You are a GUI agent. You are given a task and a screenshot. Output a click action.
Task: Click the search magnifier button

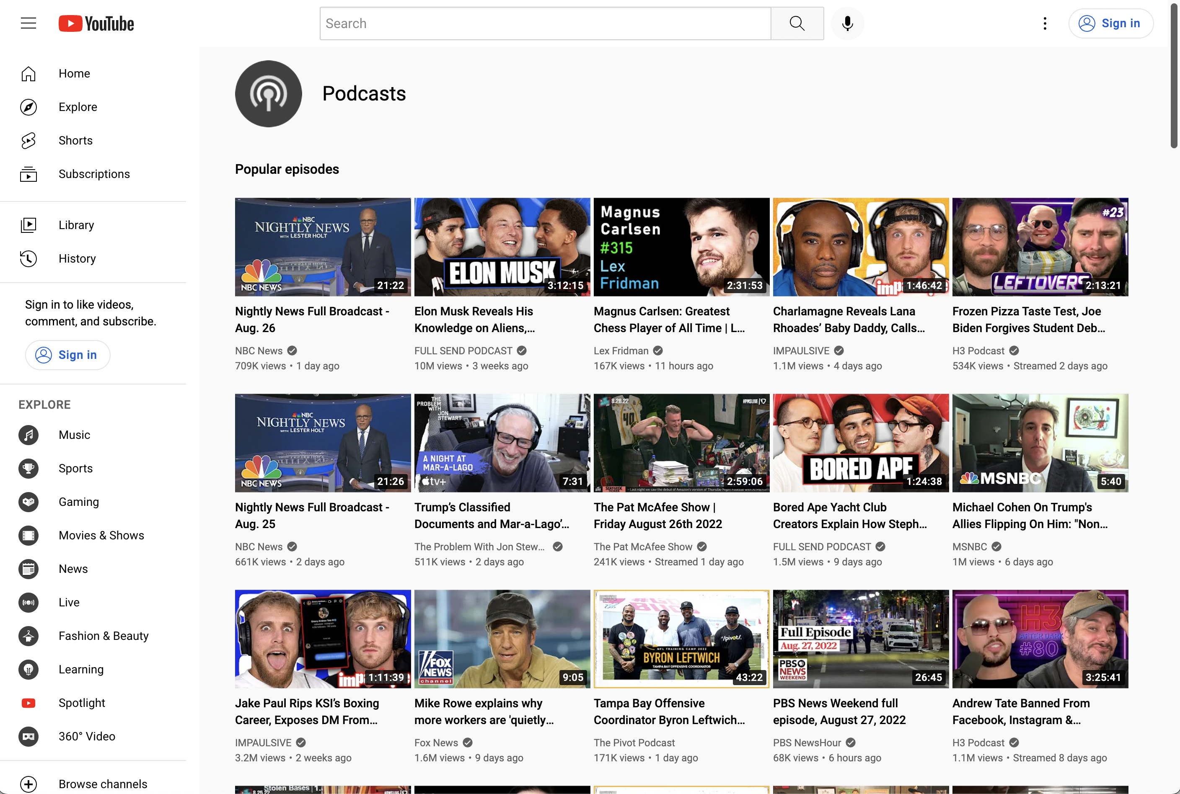797,23
